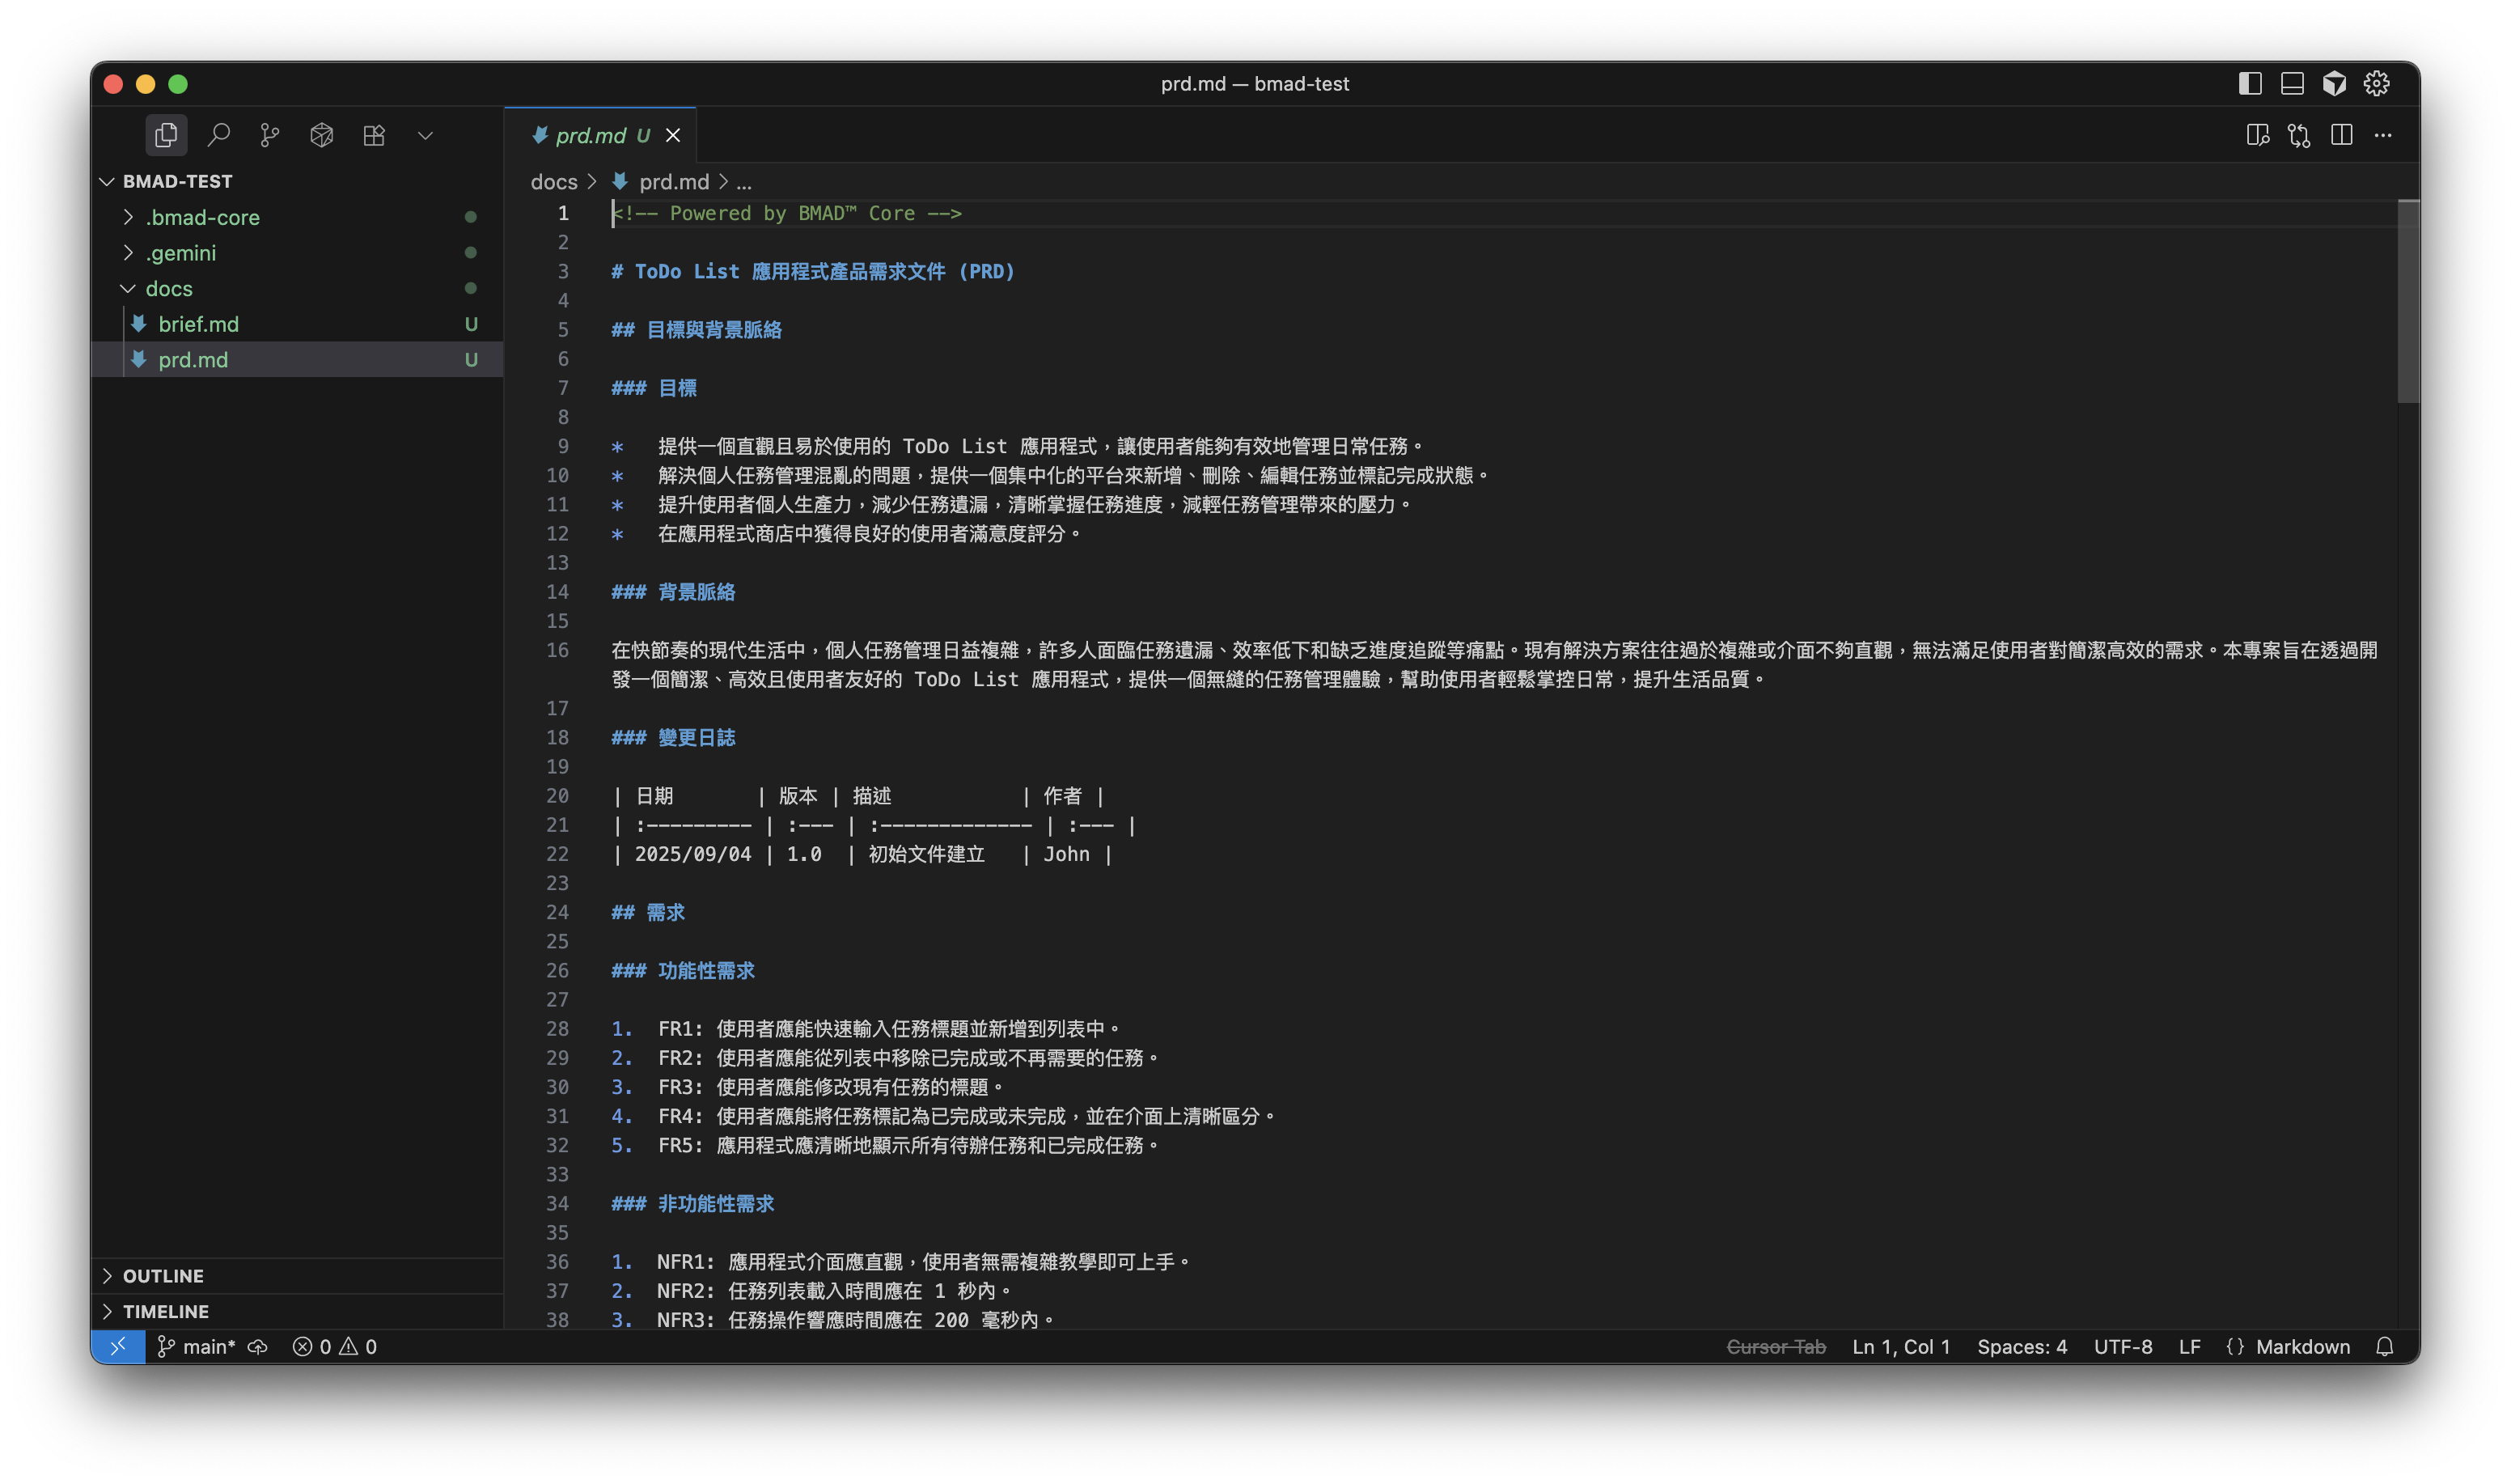Image resolution: width=2511 pixels, height=1484 pixels.
Task: Expand the .bmad-core folder
Action: tap(297, 217)
